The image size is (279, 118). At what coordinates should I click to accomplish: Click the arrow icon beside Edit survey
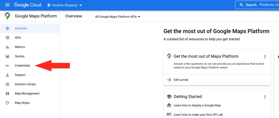(x=169, y=80)
